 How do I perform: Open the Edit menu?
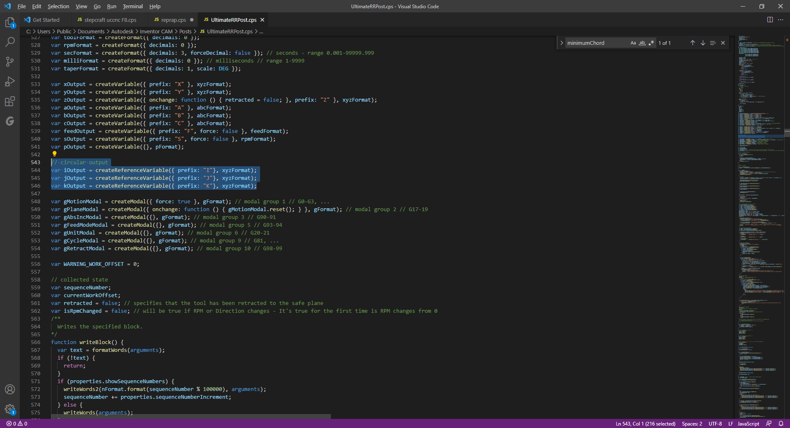[x=37, y=6]
